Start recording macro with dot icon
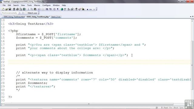194x109 pixels. pos(88,9)
